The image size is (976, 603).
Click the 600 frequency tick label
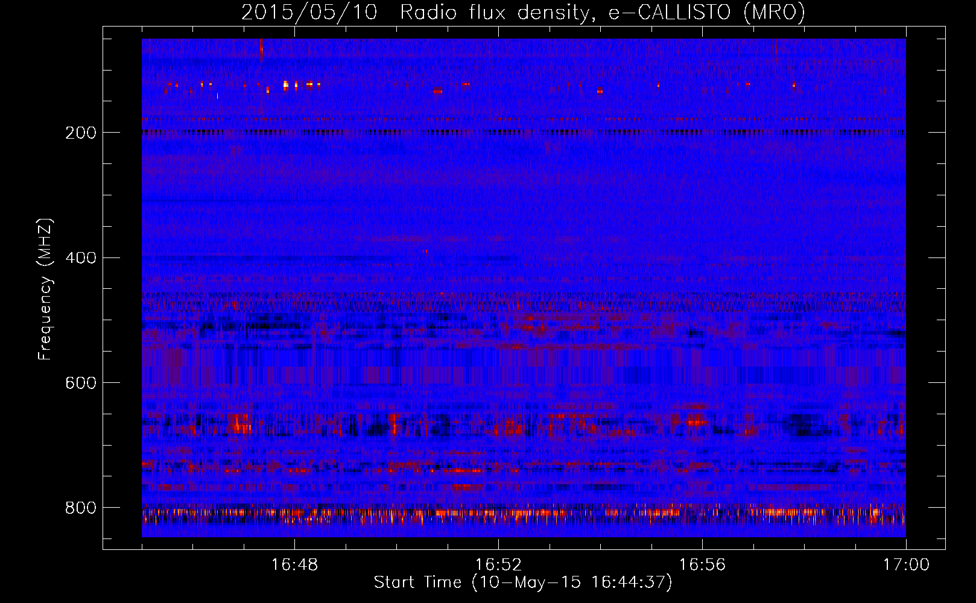[x=81, y=384]
